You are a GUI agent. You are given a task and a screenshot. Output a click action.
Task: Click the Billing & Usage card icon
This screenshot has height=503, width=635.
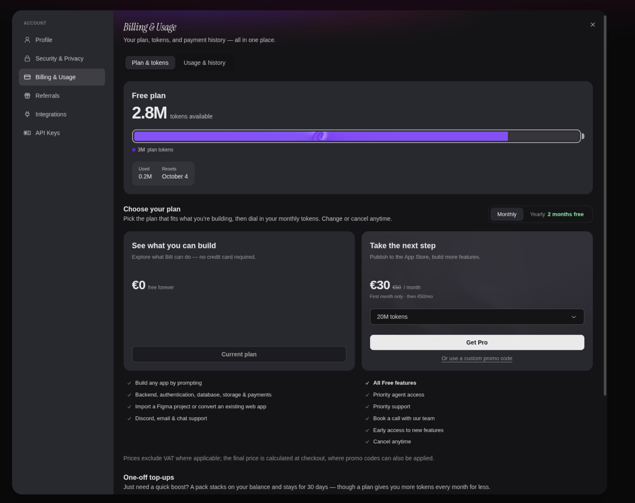pyautogui.click(x=27, y=77)
